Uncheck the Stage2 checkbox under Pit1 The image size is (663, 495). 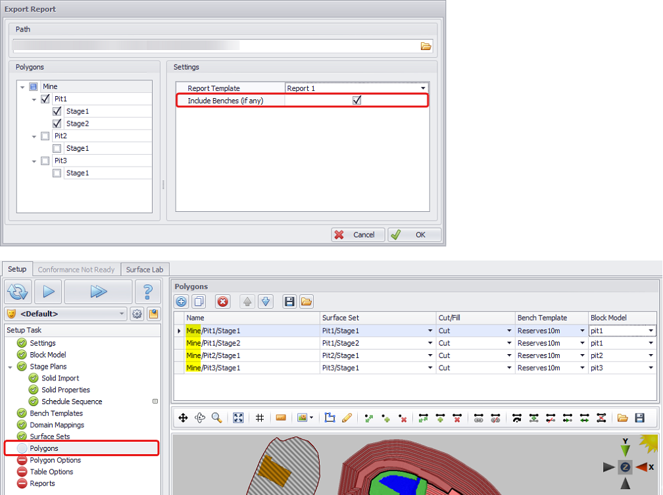click(x=57, y=124)
